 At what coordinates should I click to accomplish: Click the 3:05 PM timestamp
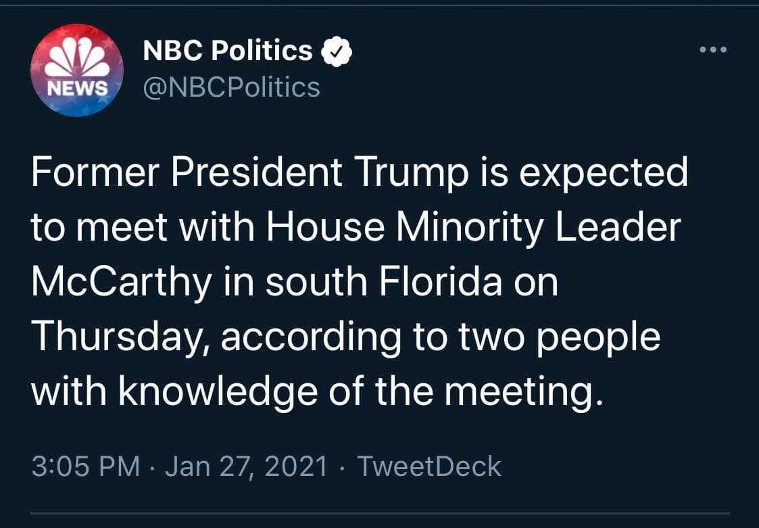[x=86, y=466]
